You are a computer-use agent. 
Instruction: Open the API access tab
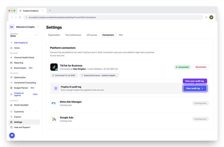(92, 35)
